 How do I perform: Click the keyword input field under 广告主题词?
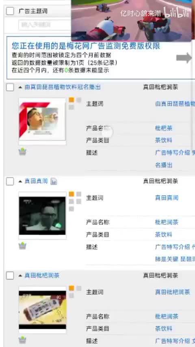tap(45, 25)
